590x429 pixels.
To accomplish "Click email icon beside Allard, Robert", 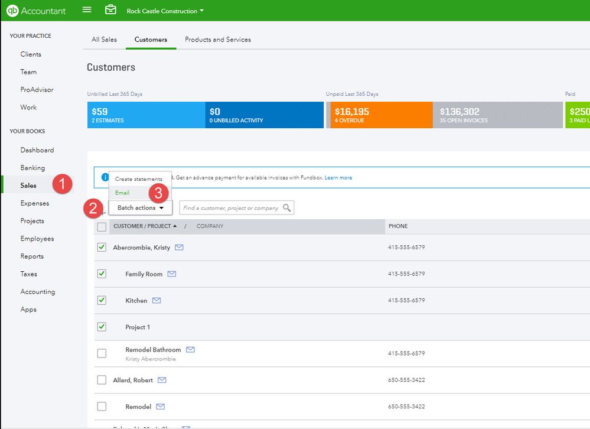I will tap(162, 380).
